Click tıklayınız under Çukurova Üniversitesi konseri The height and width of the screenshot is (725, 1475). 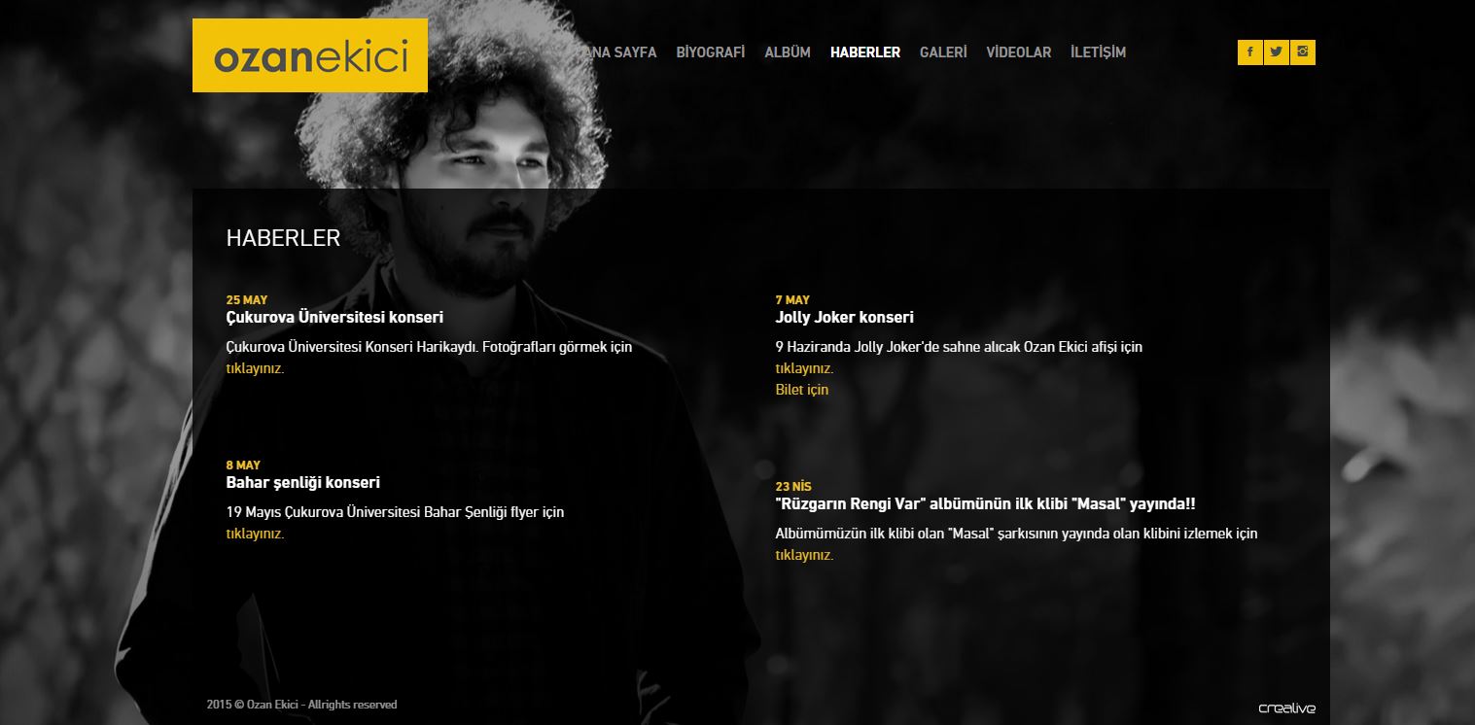(x=255, y=368)
